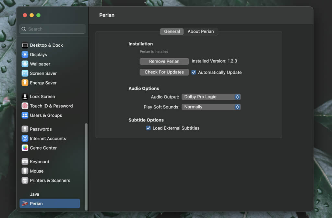
Task: Click the Wallpaper flower icon
Action: click(x=25, y=64)
